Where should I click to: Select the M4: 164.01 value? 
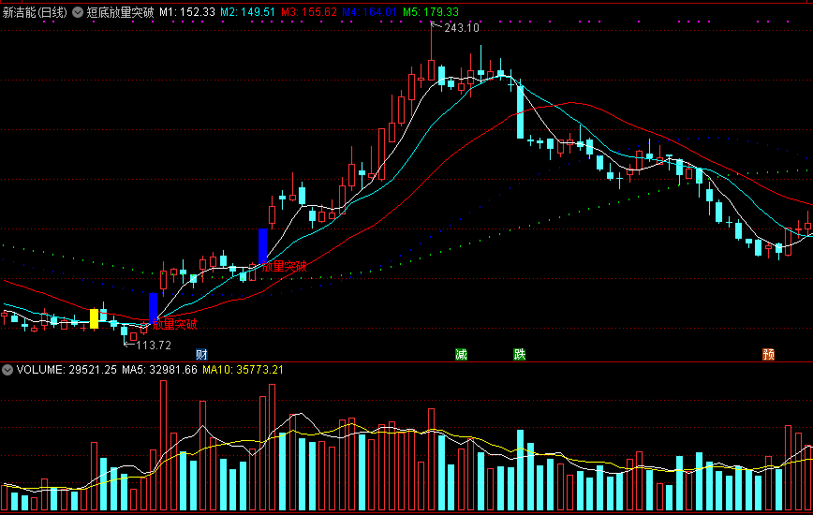(x=370, y=12)
